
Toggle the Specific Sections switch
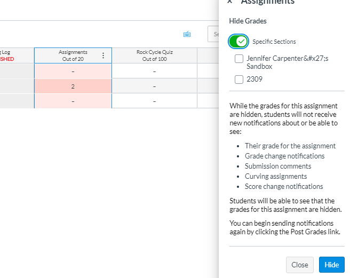tap(238, 41)
